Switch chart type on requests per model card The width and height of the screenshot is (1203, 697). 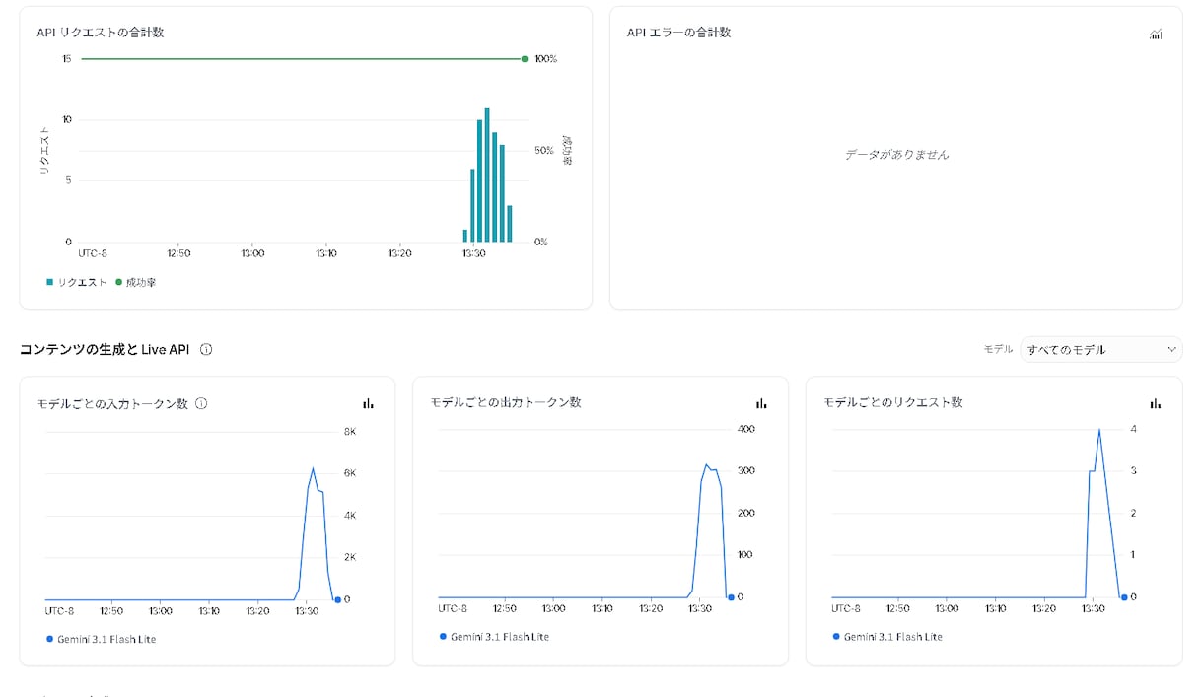coord(1155,403)
